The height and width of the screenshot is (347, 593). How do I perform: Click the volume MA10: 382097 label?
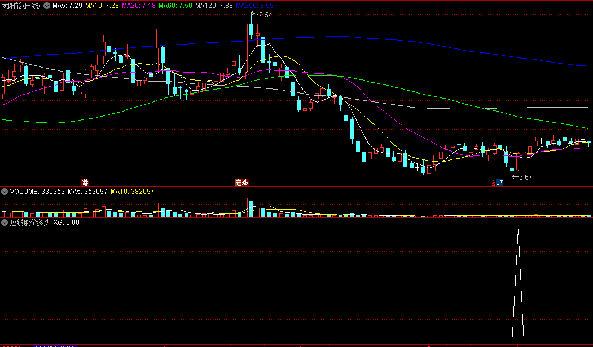133,192
